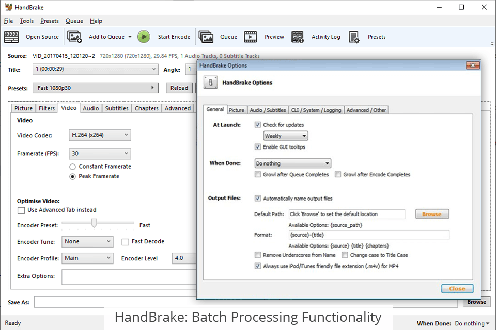Click the toolbar overflow arrow at right edge

(492, 44)
